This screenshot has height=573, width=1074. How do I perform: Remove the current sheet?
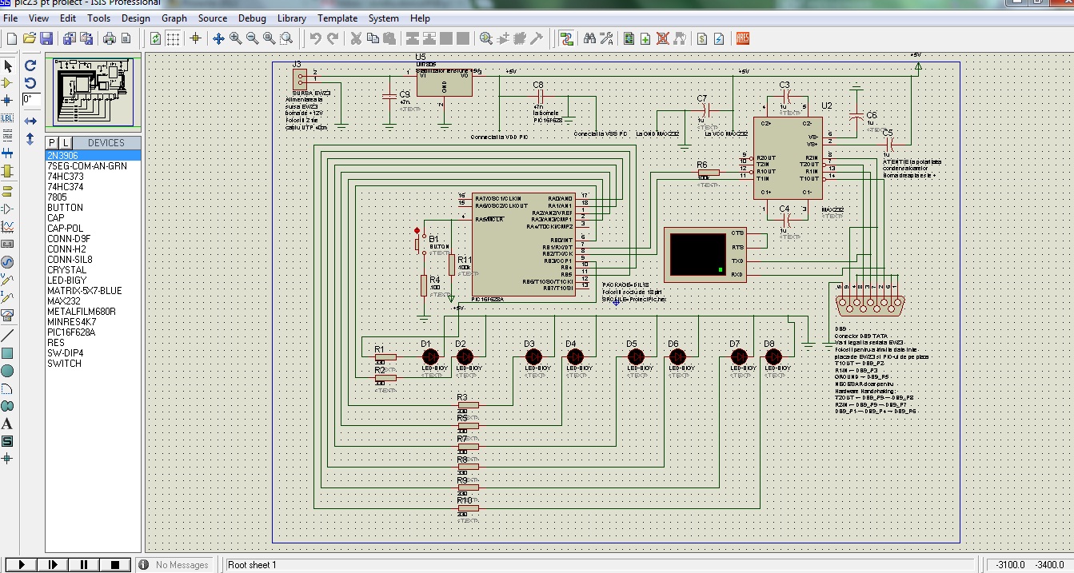point(662,38)
